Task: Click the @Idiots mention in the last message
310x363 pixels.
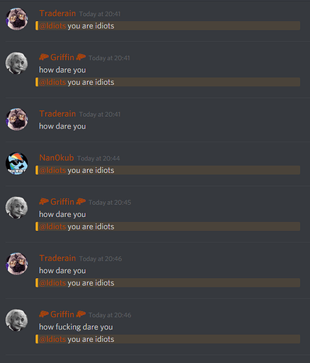Action: (x=52, y=339)
